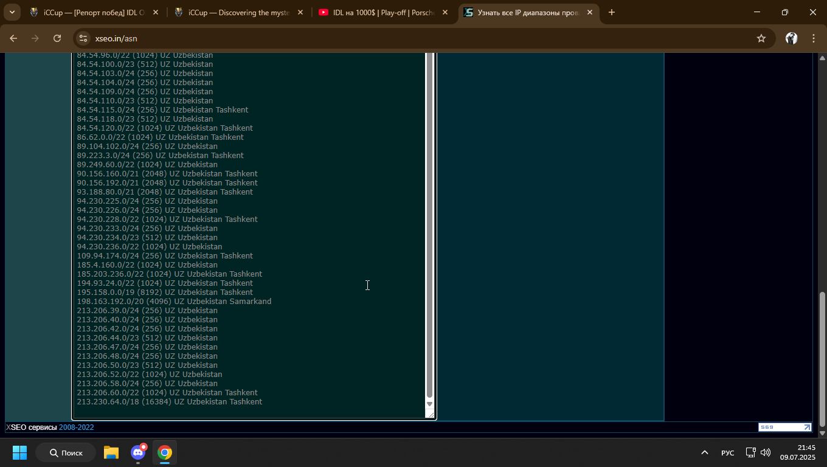The height and width of the screenshot is (467, 827).
Task: Open Discord from the taskbar
Action: [x=138, y=452]
